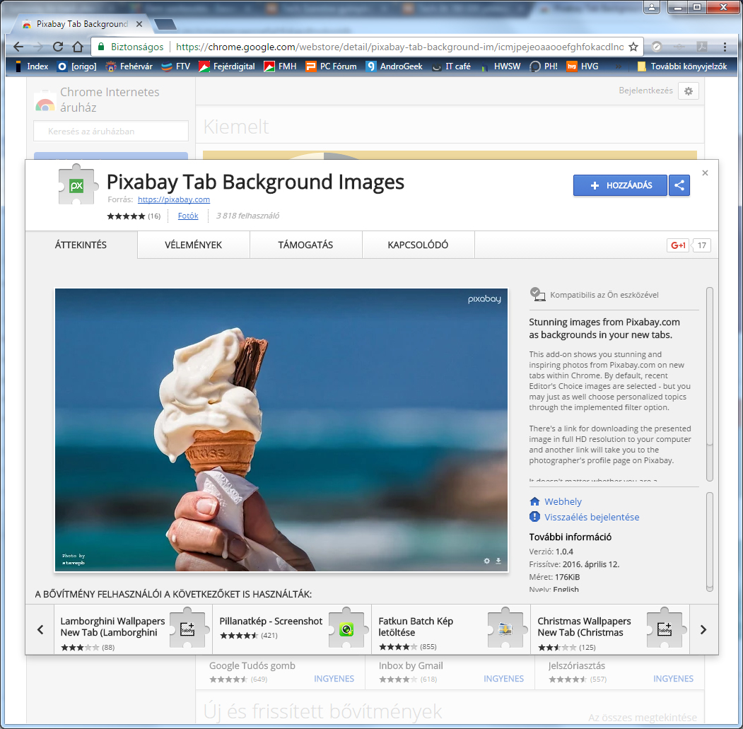The height and width of the screenshot is (729, 743).
Task: Switch to the Kapcsolódó tab
Action: coord(418,245)
